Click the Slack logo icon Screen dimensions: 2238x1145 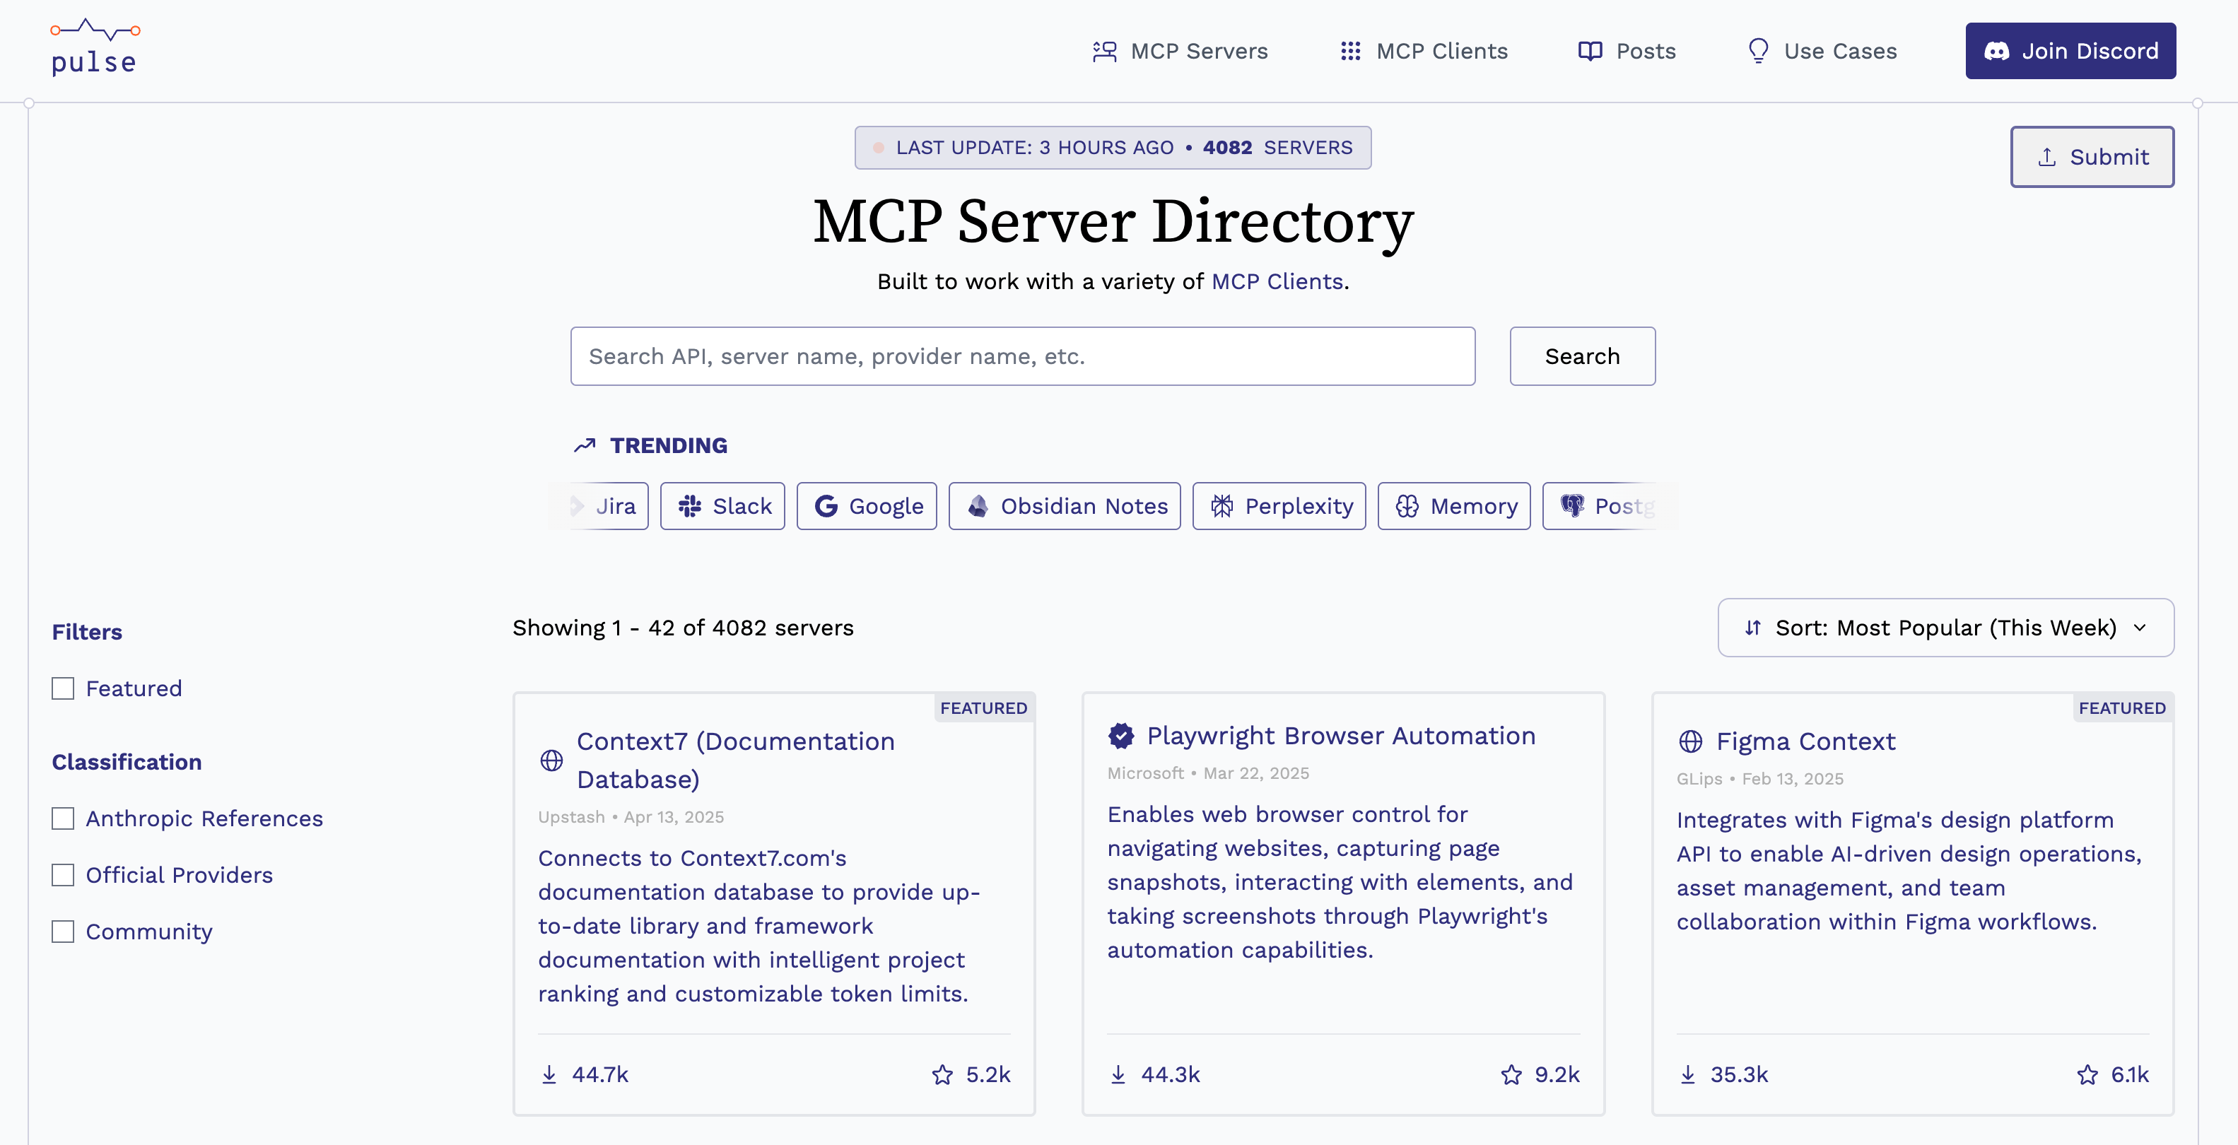click(x=690, y=507)
